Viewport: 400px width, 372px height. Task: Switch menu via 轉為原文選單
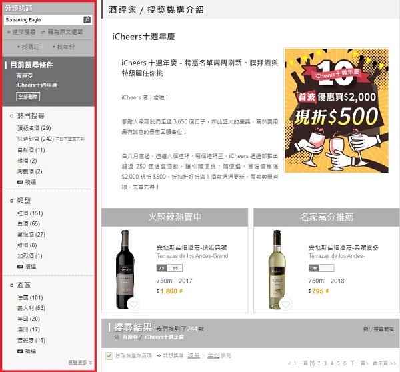click(62, 32)
